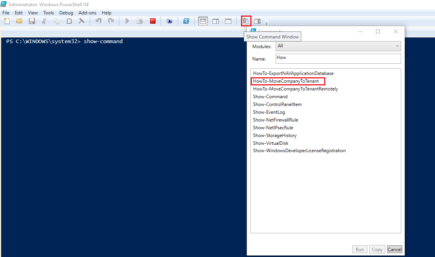
Task: Select Show-WindowsDeveloperLicenseRegistration in the list
Action: (299, 151)
